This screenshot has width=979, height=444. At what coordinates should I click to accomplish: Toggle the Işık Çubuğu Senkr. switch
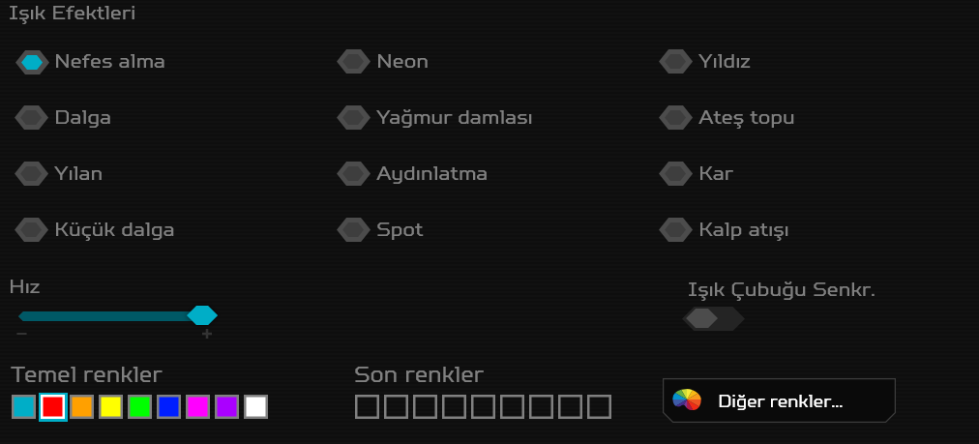pos(713,318)
